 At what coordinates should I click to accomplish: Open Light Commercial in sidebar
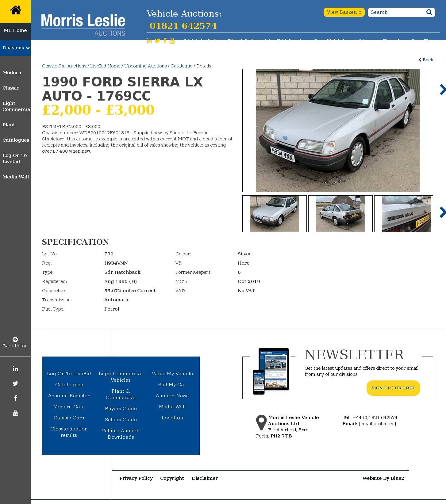(x=17, y=106)
